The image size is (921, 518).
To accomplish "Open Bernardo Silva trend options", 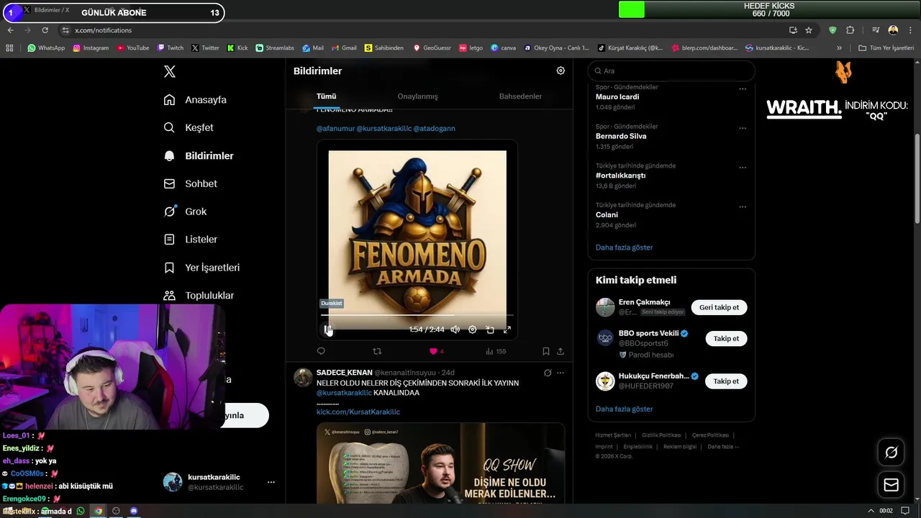I will 743,129.
